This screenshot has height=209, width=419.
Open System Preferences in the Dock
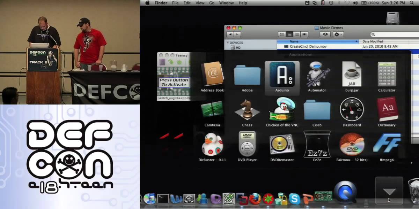point(189,199)
